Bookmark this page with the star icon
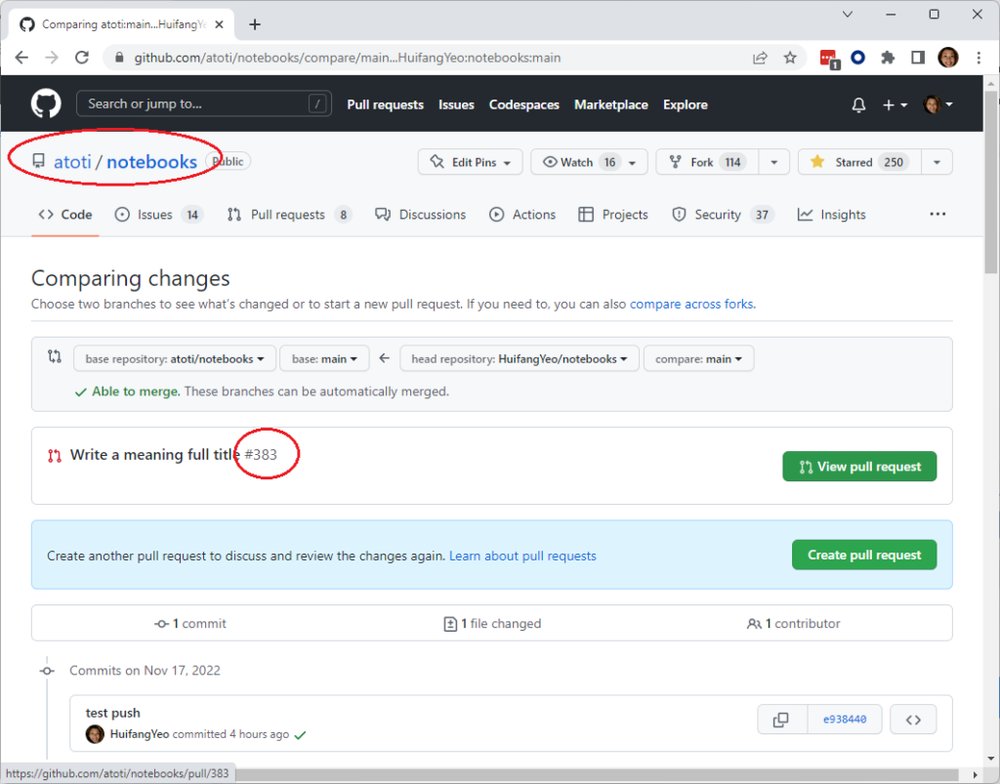The height and width of the screenshot is (784, 1000). [x=790, y=58]
